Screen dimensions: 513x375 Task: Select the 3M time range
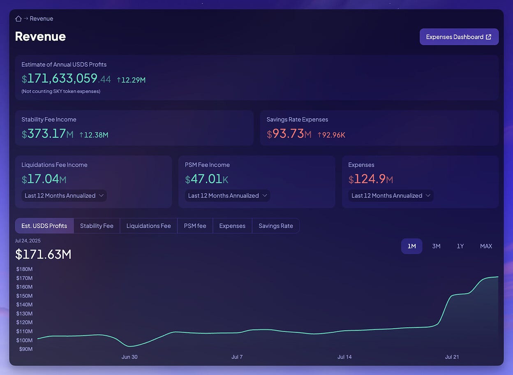coord(436,246)
